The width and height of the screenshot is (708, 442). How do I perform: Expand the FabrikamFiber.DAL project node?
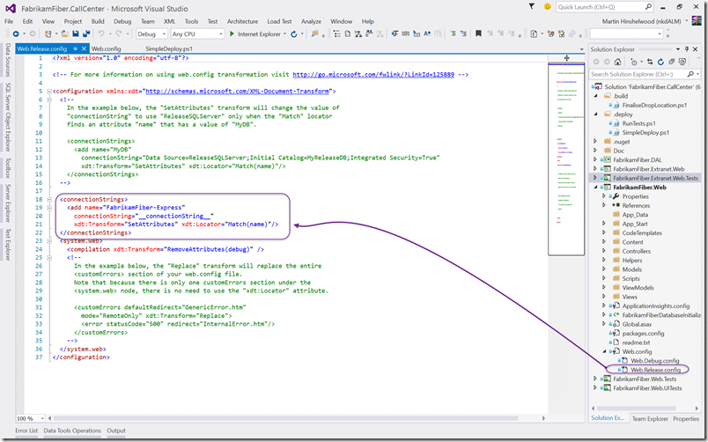[595, 159]
